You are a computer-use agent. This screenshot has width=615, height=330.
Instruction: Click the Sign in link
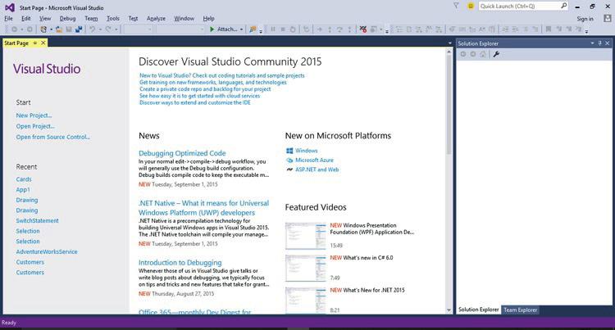click(x=585, y=19)
